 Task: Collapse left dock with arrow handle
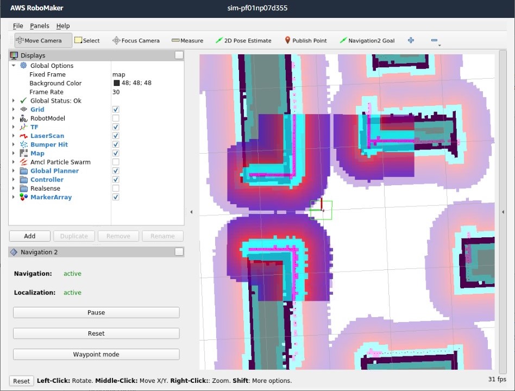(x=191, y=212)
